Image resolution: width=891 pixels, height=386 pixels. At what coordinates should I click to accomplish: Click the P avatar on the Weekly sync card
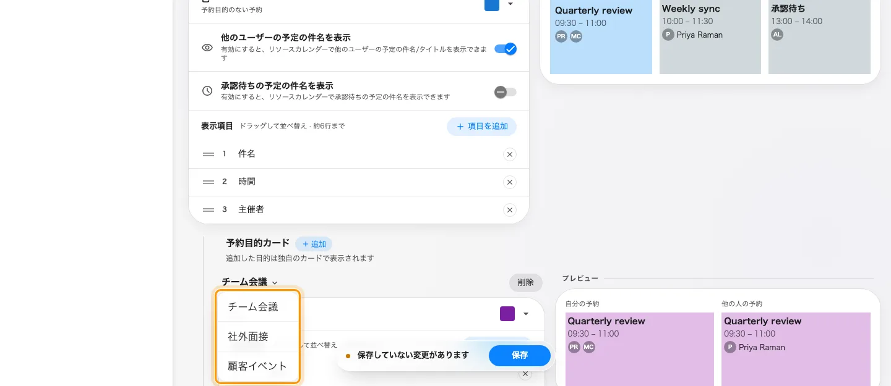(x=668, y=35)
